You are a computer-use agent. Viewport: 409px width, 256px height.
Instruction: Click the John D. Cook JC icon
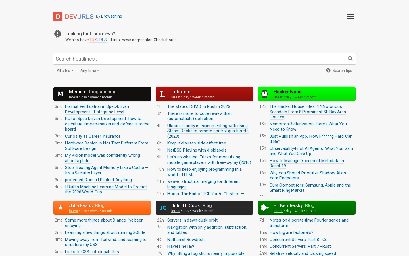pyautogui.click(x=163, y=208)
